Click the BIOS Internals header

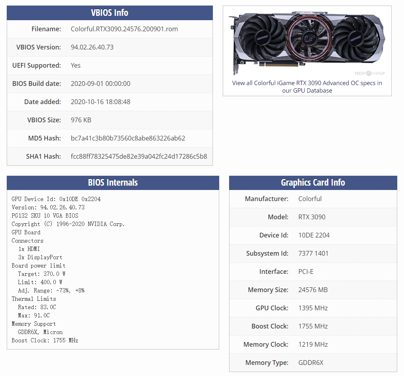(113, 183)
